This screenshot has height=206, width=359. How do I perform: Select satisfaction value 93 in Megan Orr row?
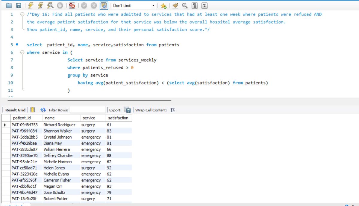click(x=119, y=187)
